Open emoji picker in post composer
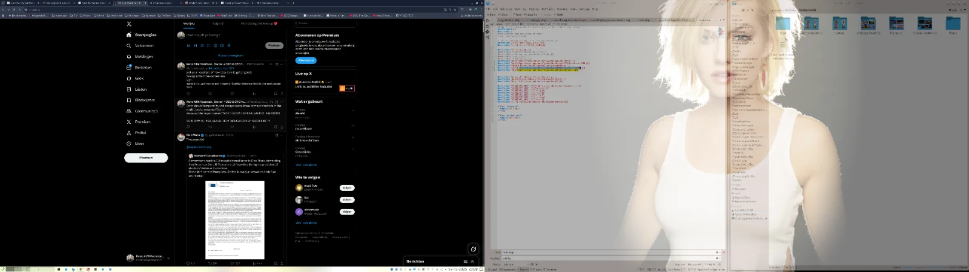The image size is (969, 272). click(x=216, y=45)
